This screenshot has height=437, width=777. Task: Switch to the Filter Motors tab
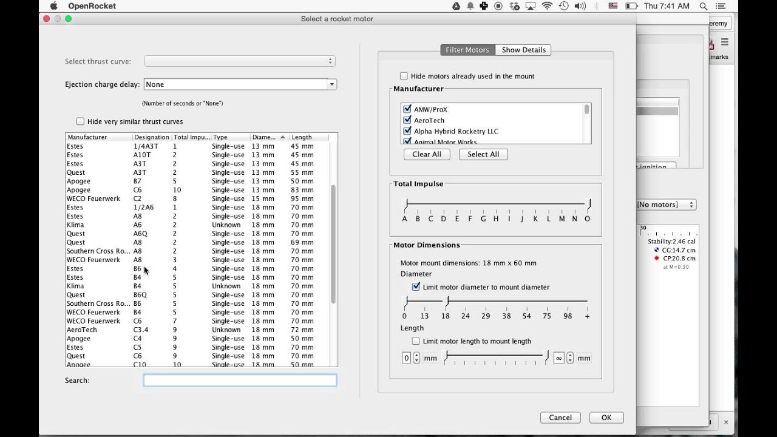[467, 50]
